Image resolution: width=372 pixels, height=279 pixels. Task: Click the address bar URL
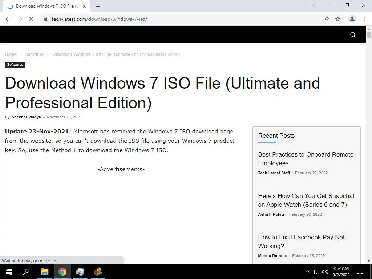100,19
